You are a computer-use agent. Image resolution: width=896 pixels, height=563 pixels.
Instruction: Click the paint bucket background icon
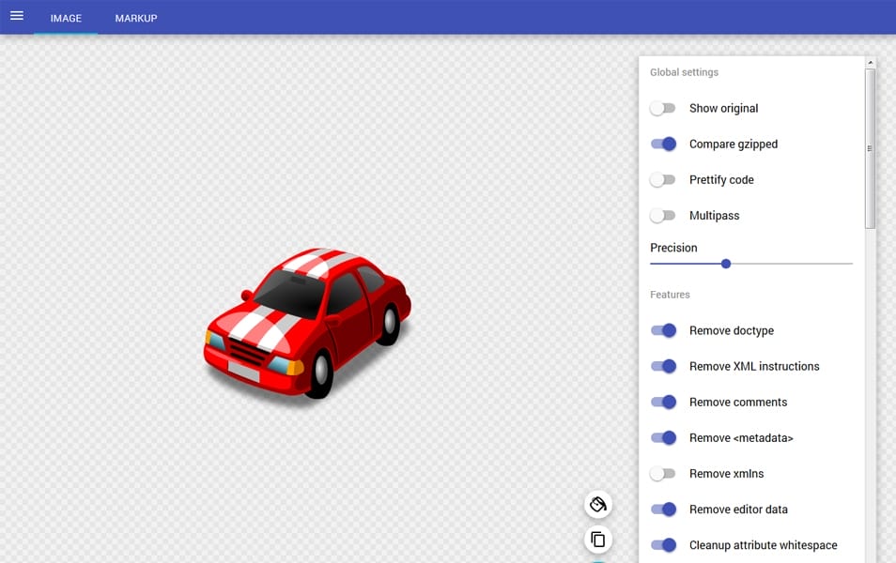[x=597, y=505]
